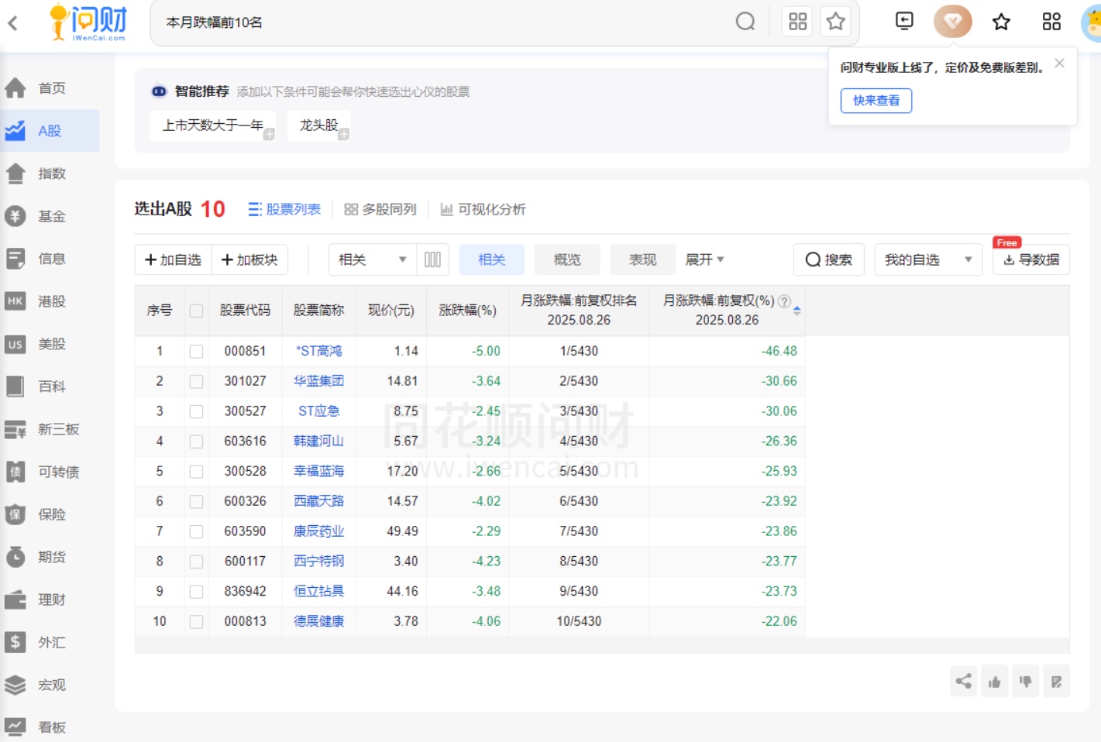Check the box for 000851 row

pos(196,352)
